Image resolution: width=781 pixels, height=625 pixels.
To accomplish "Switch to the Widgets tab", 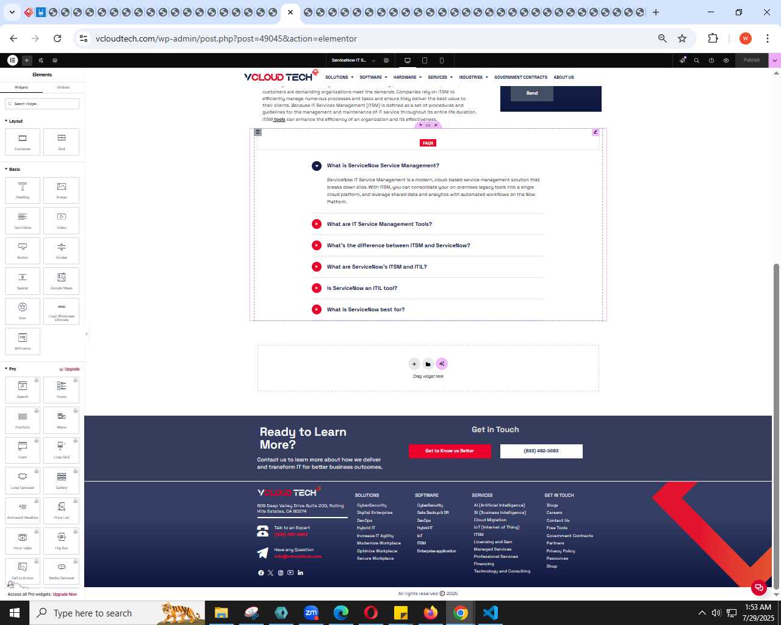I will (x=21, y=87).
